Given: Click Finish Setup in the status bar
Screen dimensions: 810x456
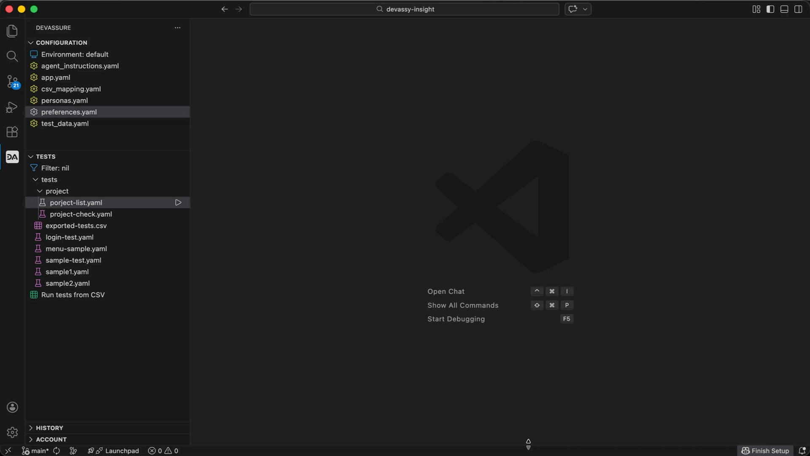Looking at the screenshot, I should [x=765, y=451].
